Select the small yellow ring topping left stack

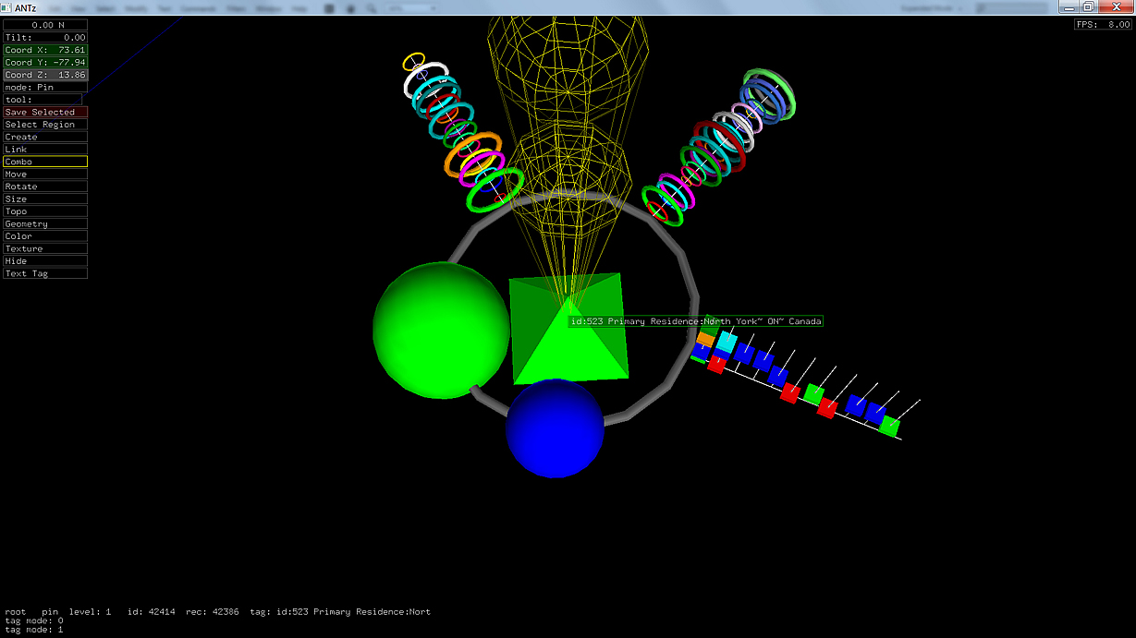(x=413, y=63)
